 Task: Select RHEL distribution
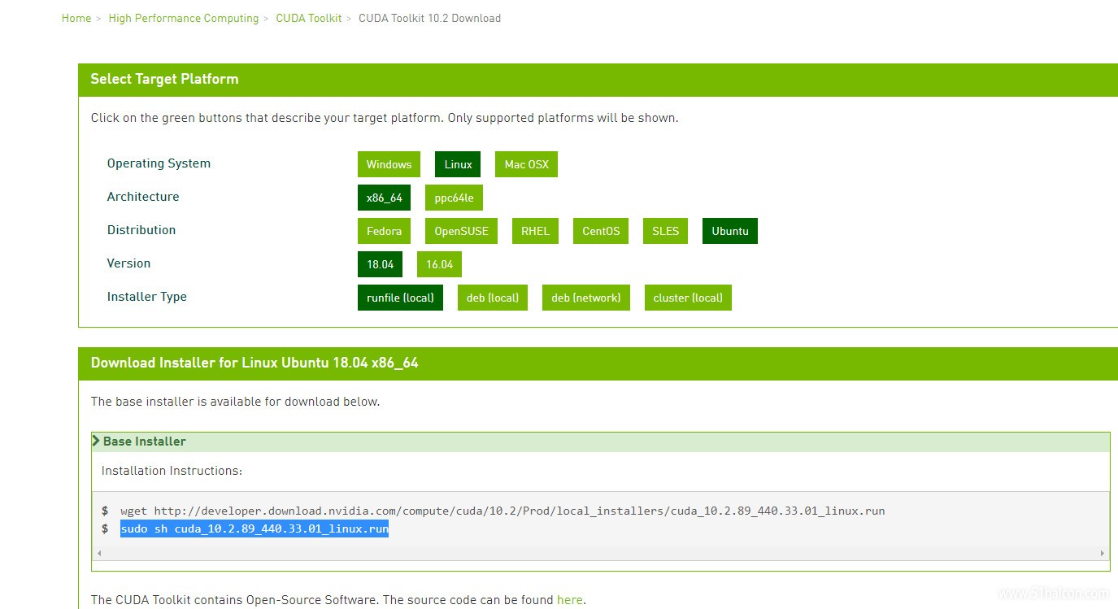pos(535,231)
